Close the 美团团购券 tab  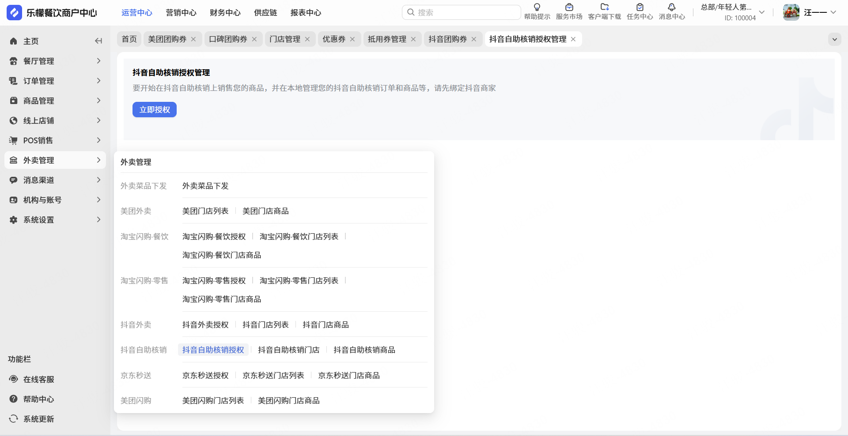point(193,39)
